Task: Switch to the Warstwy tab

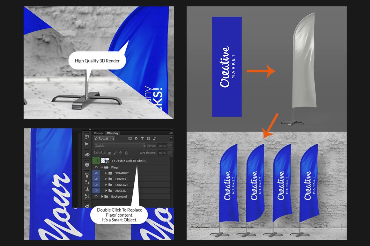Action: (113, 133)
